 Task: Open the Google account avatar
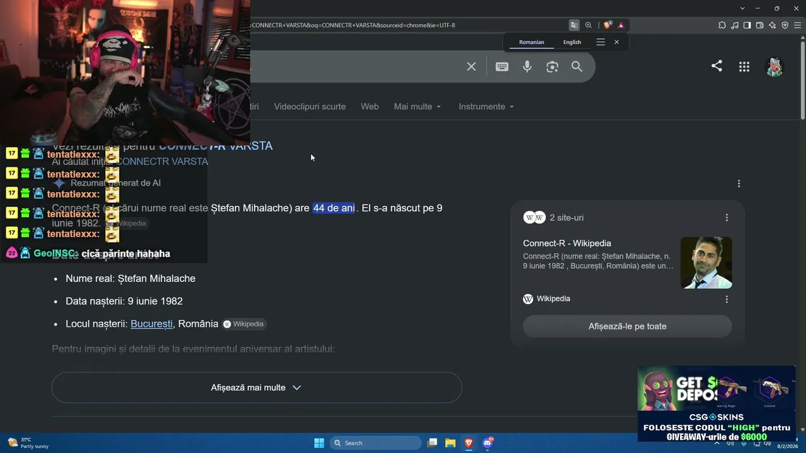click(x=775, y=67)
